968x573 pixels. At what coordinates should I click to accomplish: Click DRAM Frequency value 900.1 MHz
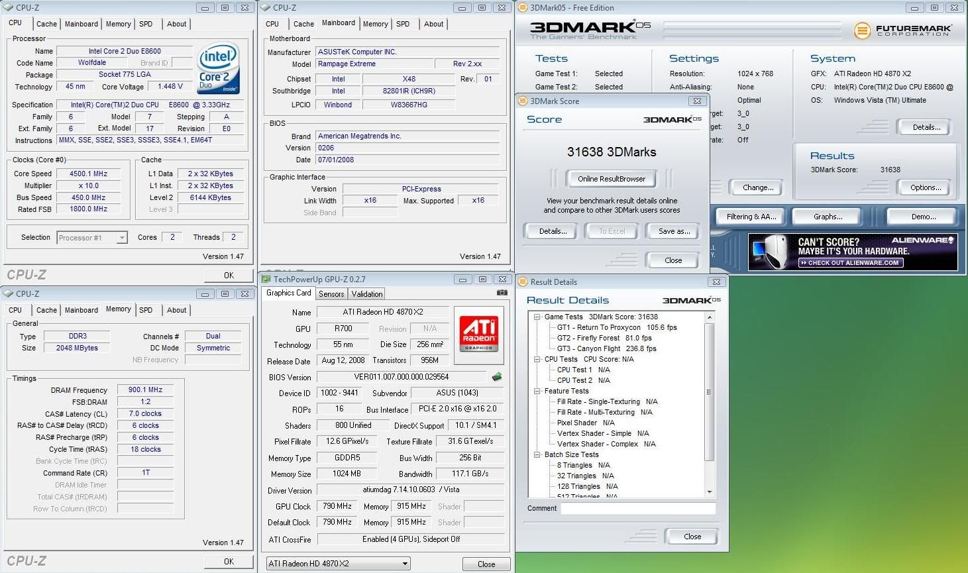[145, 390]
